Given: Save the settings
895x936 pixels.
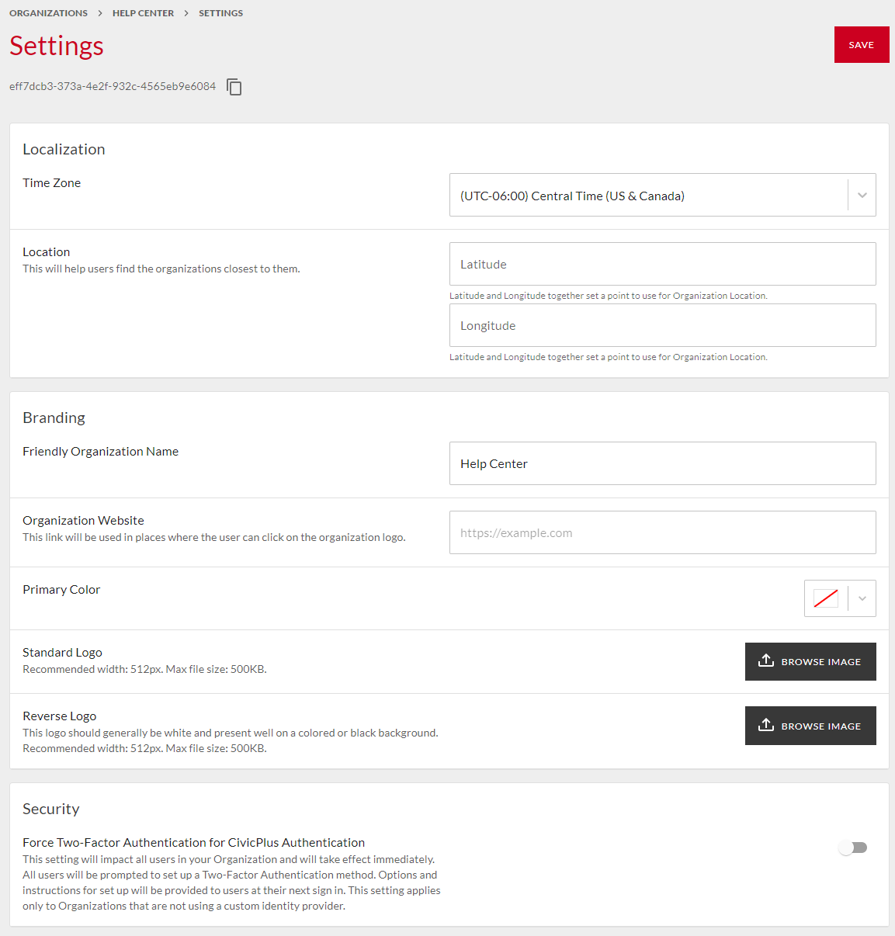Looking at the screenshot, I should click(x=862, y=45).
